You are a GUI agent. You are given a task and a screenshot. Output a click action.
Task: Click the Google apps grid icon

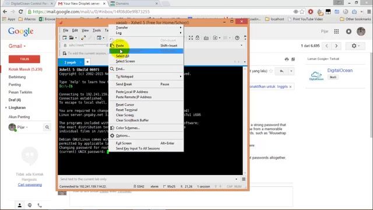click(x=336, y=32)
